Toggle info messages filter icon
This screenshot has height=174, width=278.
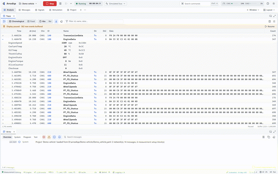point(54,137)
